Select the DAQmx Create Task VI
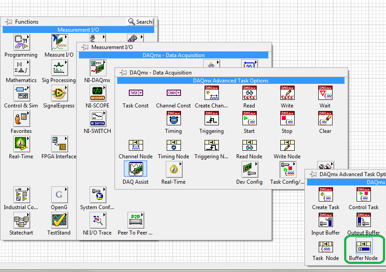386x272 pixels. click(x=326, y=194)
